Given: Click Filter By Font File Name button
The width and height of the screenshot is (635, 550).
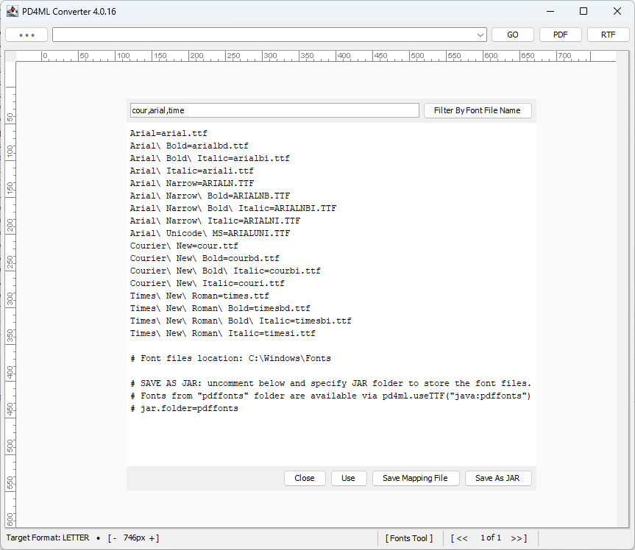Looking at the screenshot, I should pos(478,110).
